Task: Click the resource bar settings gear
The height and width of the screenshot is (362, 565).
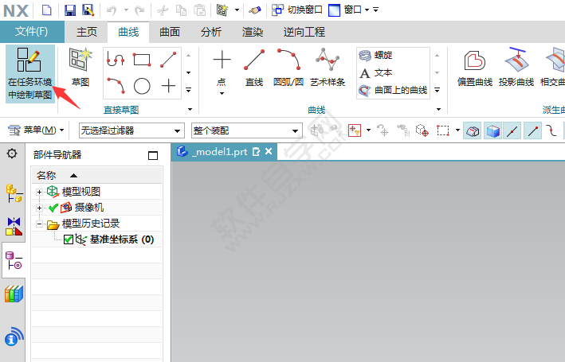Action: pyautogui.click(x=12, y=154)
